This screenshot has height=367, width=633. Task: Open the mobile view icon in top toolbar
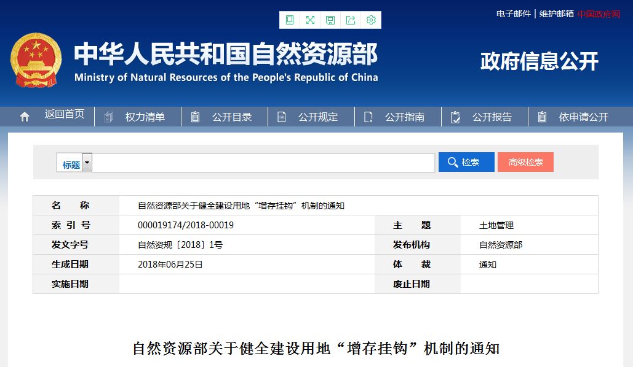pyautogui.click(x=290, y=20)
